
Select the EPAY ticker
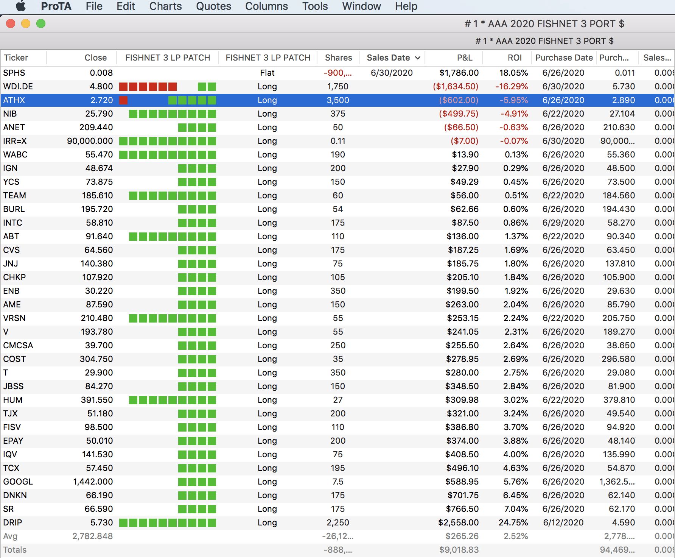click(x=13, y=441)
